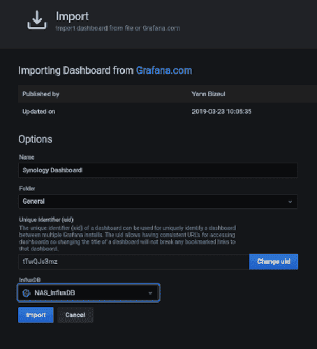
Task: Click the Synology Dashboard name field
Action: (x=158, y=170)
